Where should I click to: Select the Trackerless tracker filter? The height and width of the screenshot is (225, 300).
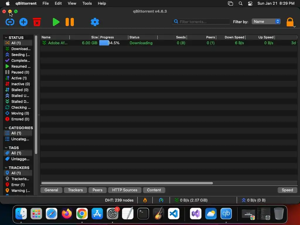pos(18,179)
